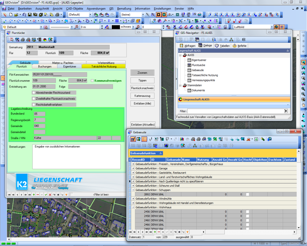Click the orange funnel filter icon in Gebaeude navigator
This screenshot has width=307, height=246.
pyautogui.click(x=187, y=232)
